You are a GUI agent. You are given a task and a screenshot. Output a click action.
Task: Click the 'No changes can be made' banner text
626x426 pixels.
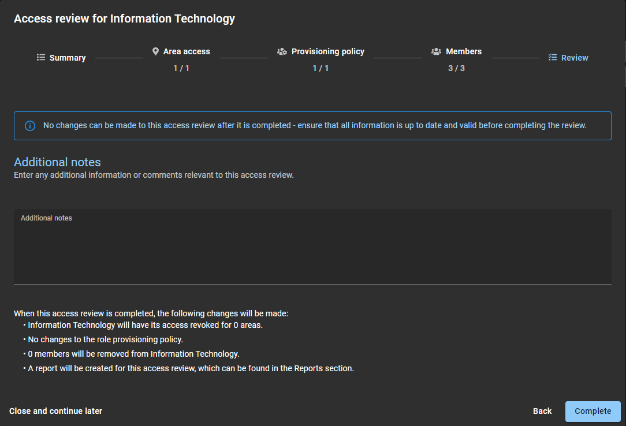point(315,125)
